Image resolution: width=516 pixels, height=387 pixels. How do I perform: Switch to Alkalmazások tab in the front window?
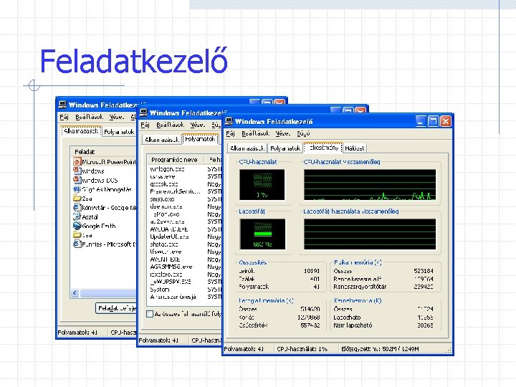pos(247,148)
